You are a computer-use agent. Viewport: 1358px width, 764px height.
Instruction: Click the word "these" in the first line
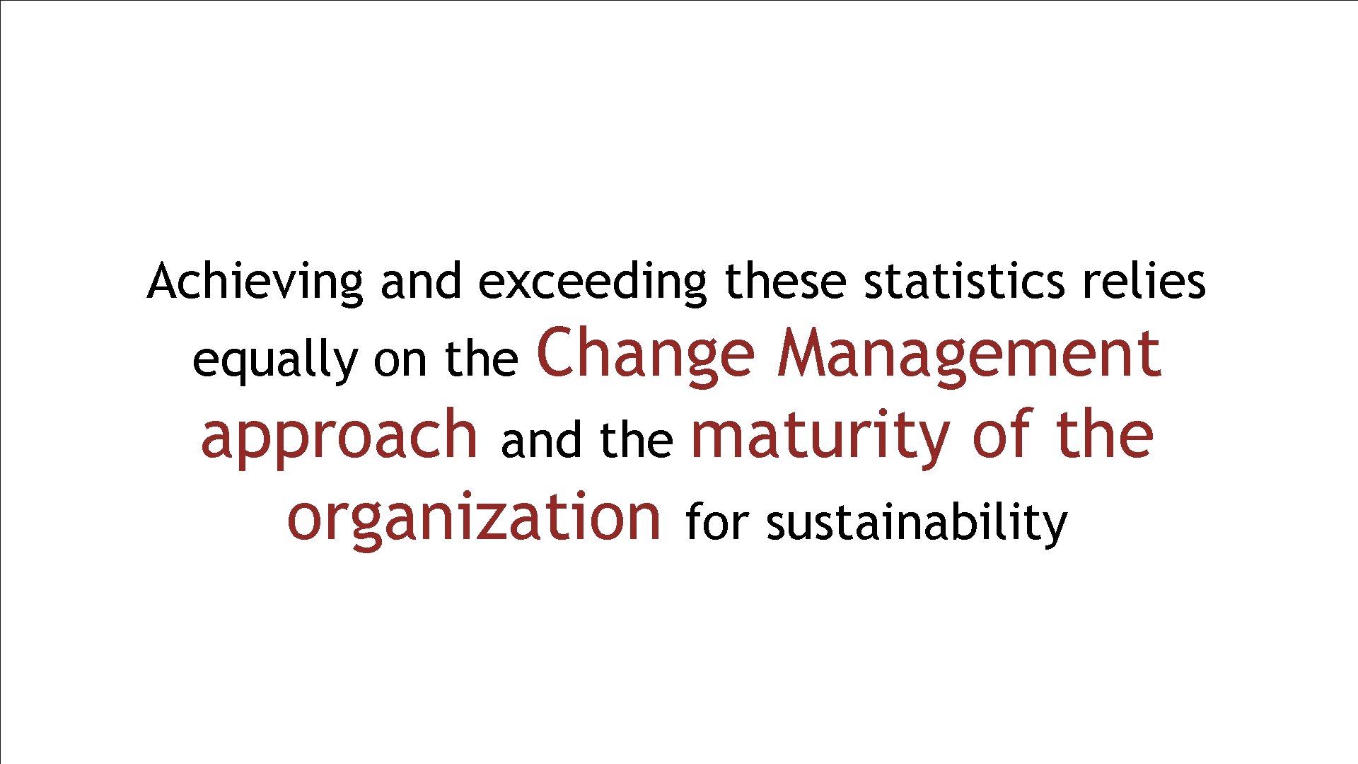(785, 281)
